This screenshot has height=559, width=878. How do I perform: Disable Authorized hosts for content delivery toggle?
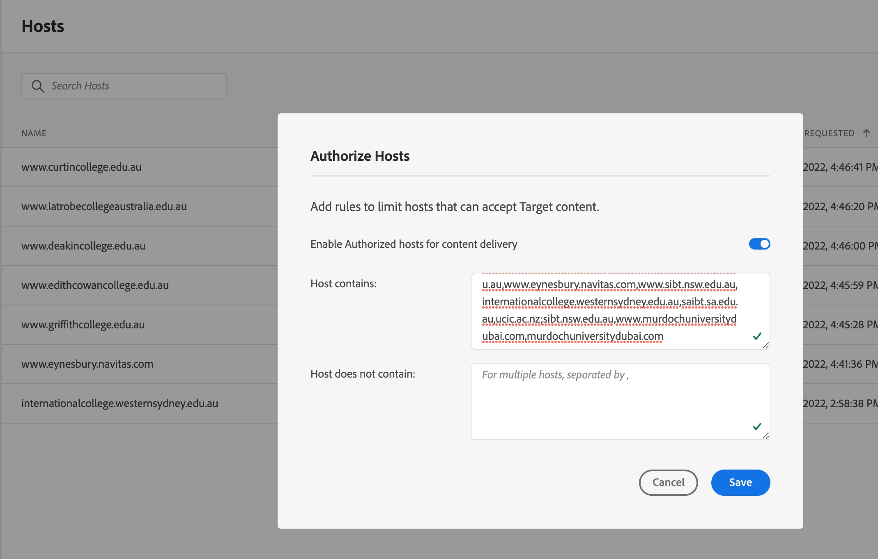click(x=759, y=244)
